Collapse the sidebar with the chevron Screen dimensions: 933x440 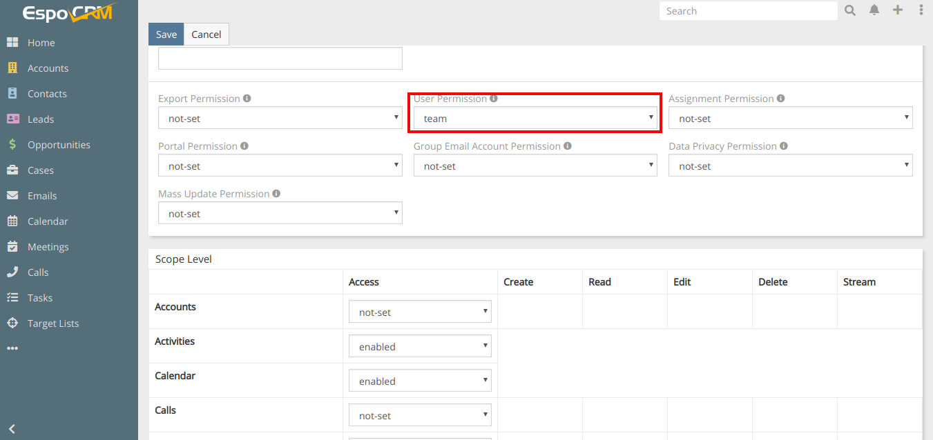[12, 429]
